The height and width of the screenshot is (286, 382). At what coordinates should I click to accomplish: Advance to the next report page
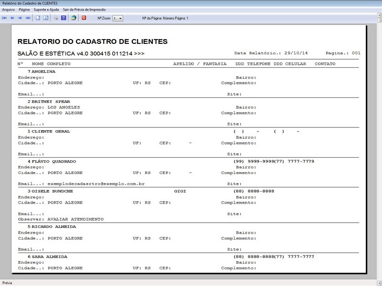click(20, 18)
